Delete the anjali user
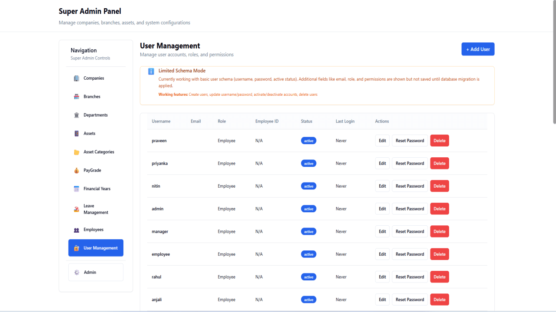This screenshot has width=556, height=312. (440, 300)
